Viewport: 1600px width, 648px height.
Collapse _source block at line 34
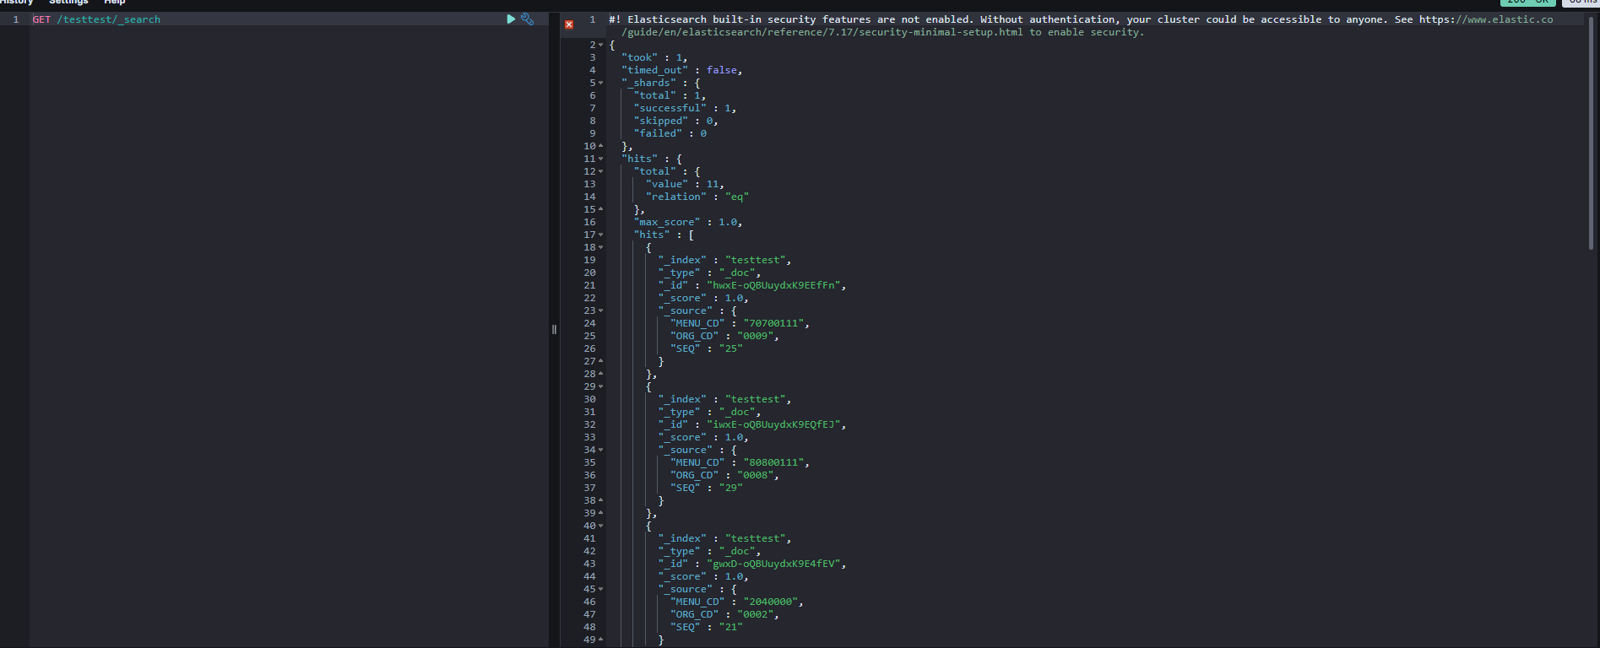[x=601, y=450]
